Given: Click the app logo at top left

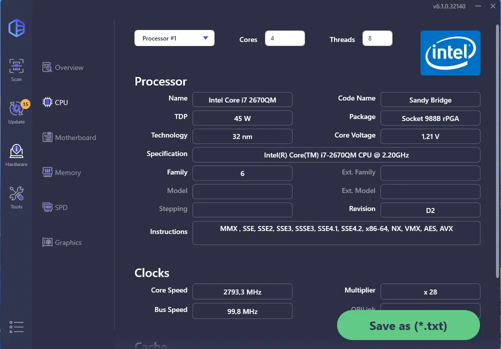Looking at the screenshot, I should (x=16, y=28).
